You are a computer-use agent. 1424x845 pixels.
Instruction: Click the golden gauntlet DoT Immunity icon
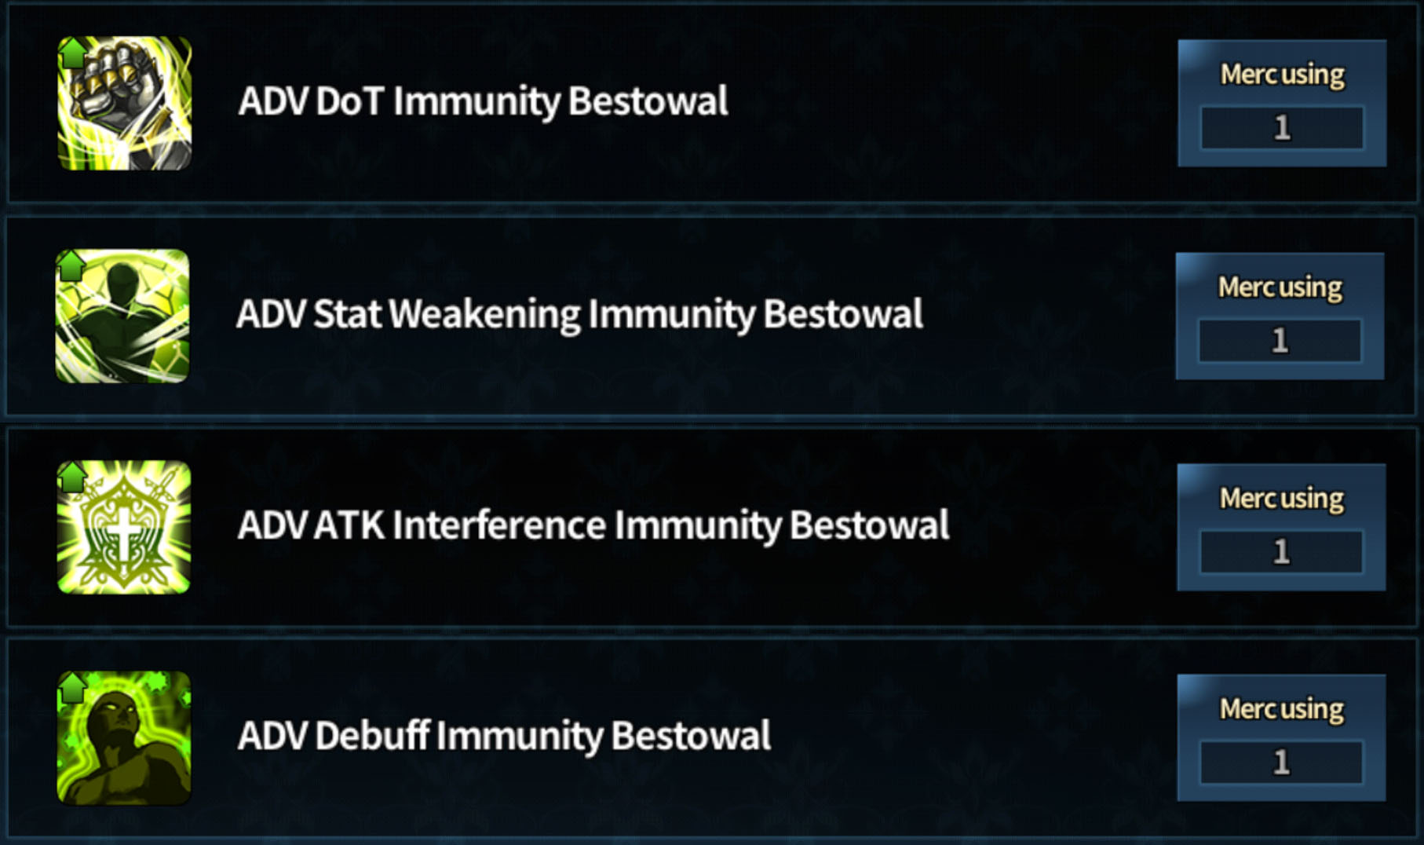(124, 103)
